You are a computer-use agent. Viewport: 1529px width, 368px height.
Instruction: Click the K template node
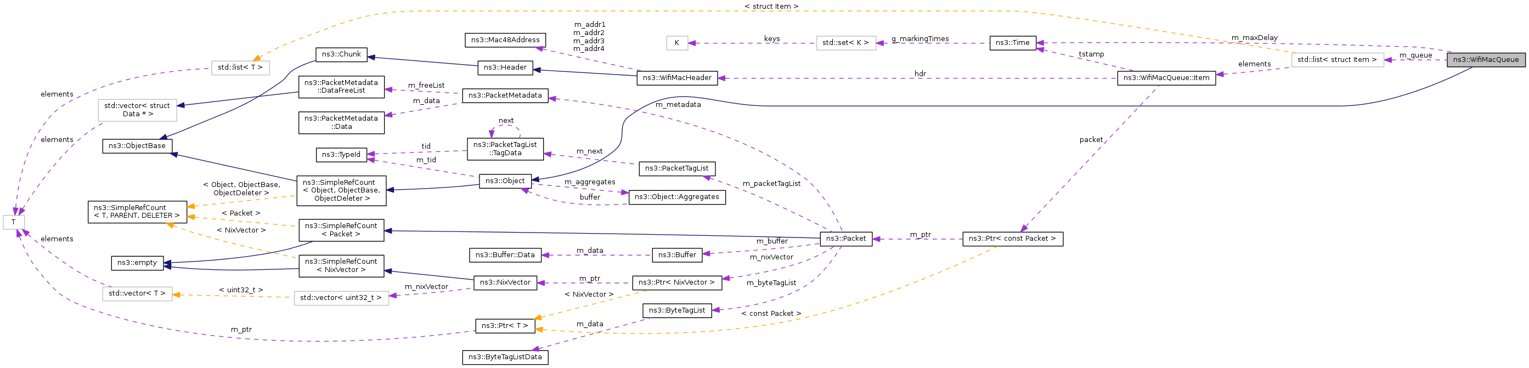pos(677,43)
